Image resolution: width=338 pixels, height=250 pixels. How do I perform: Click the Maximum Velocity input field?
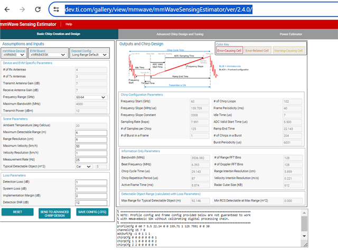[x=91, y=146]
